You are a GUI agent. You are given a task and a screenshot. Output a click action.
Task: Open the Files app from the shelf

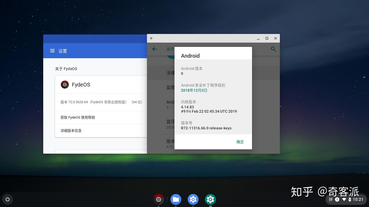pyautogui.click(x=176, y=199)
